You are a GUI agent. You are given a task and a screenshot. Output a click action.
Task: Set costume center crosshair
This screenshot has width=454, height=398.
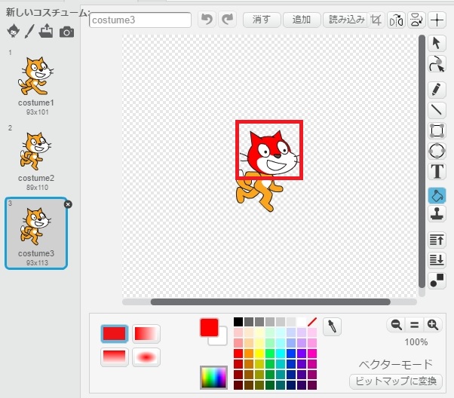pos(437,20)
